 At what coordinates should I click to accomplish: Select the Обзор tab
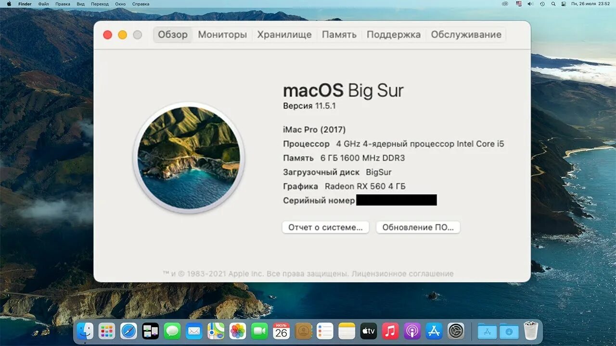(173, 35)
